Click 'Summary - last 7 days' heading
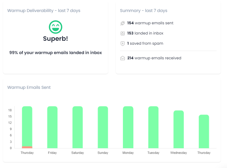The image size is (227, 168). tap(144, 11)
